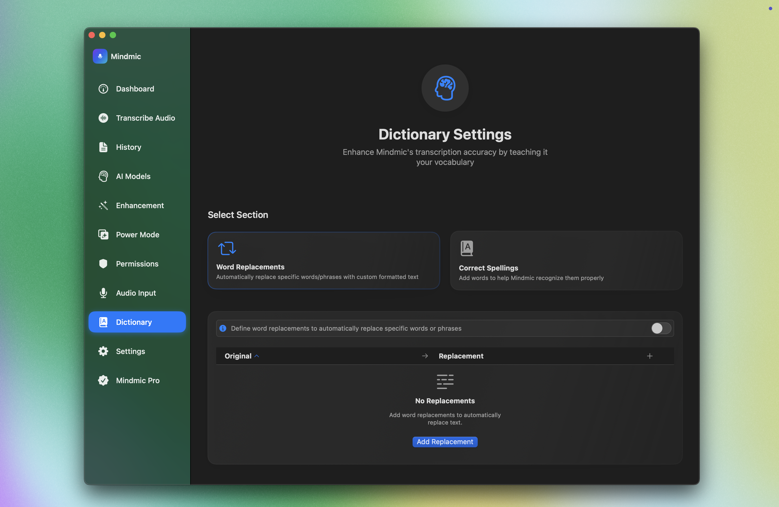Image resolution: width=779 pixels, height=507 pixels.
Task: Click the Mindmic app logo
Action: (100, 56)
